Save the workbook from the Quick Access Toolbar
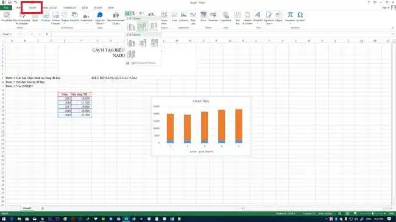Viewport: 396px width, 222px height. coord(10,2)
